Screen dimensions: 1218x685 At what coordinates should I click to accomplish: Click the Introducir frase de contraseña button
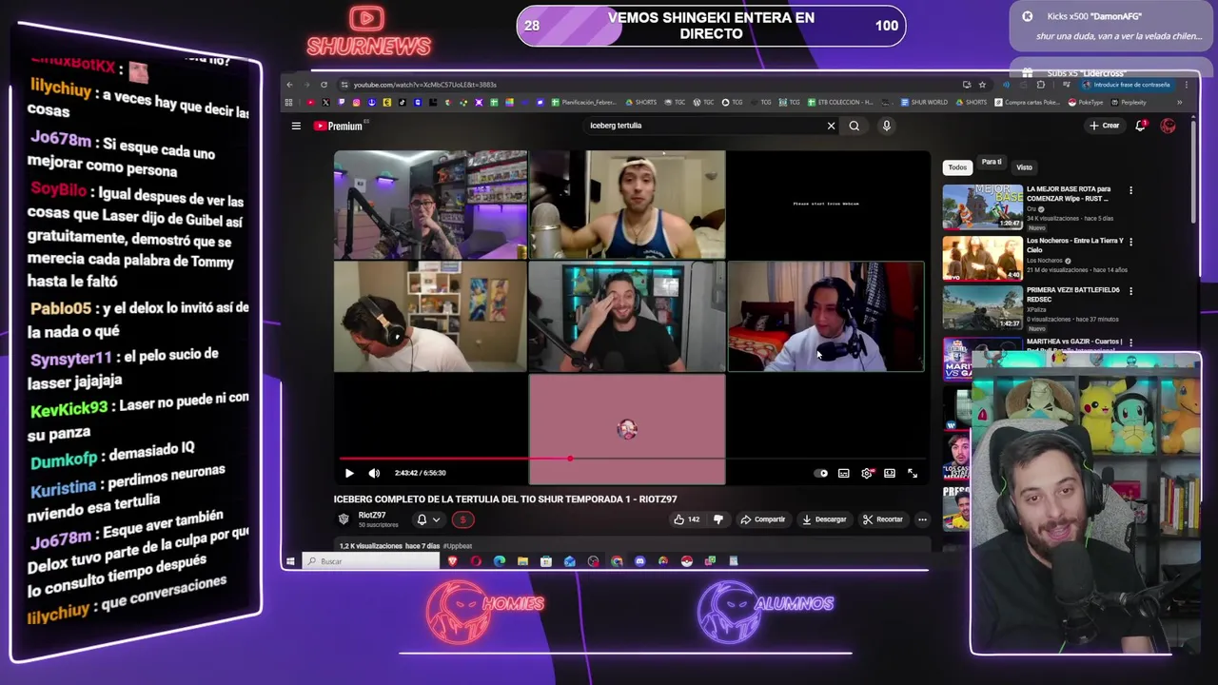pos(1127,85)
